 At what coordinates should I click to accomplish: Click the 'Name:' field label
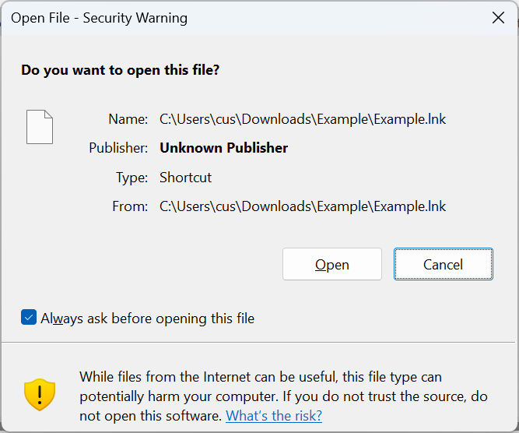click(128, 119)
